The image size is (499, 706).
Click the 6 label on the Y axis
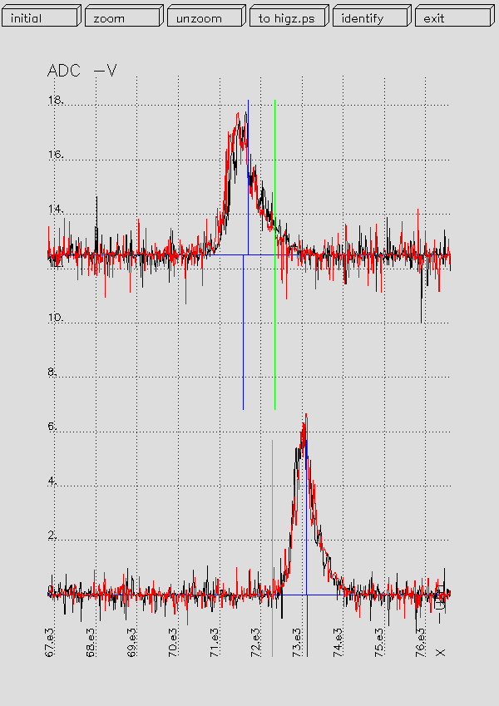(x=52, y=427)
